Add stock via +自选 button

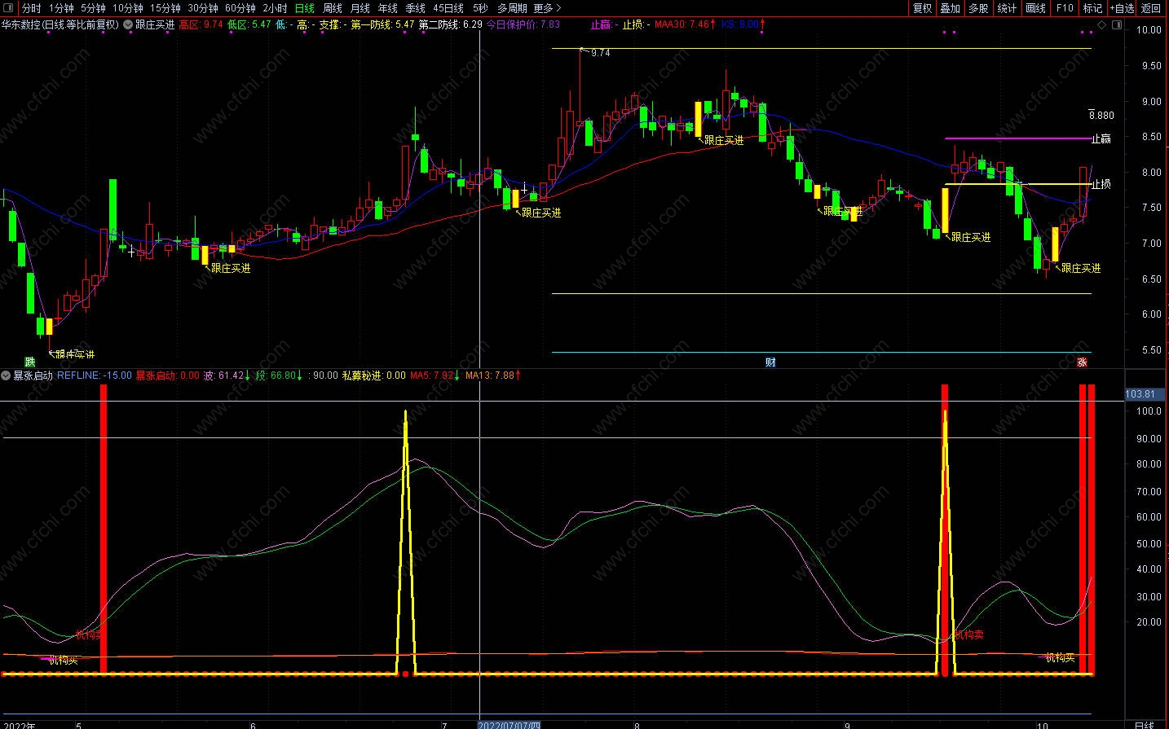coord(1122,8)
